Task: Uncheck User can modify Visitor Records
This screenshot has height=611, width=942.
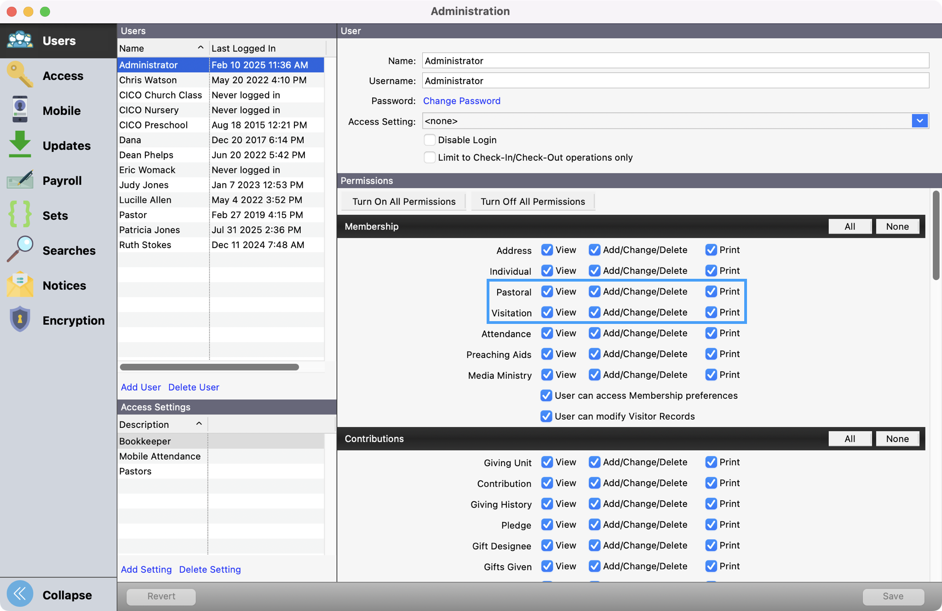Action: pos(546,416)
